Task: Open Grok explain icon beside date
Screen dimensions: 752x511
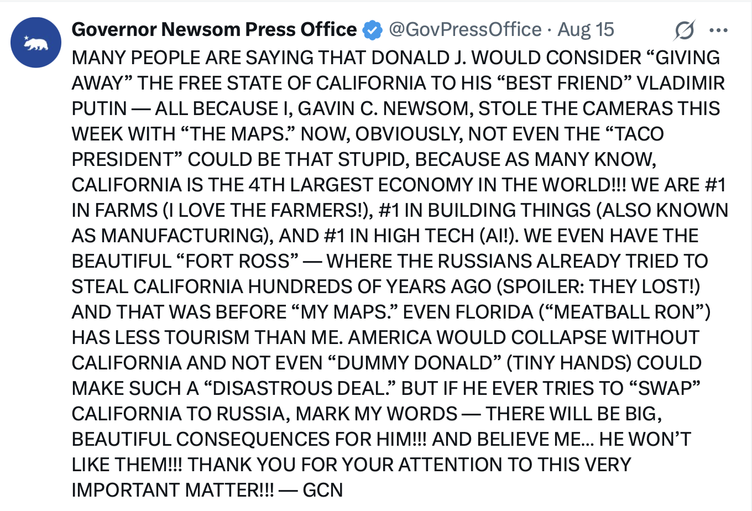Action: coord(684,30)
